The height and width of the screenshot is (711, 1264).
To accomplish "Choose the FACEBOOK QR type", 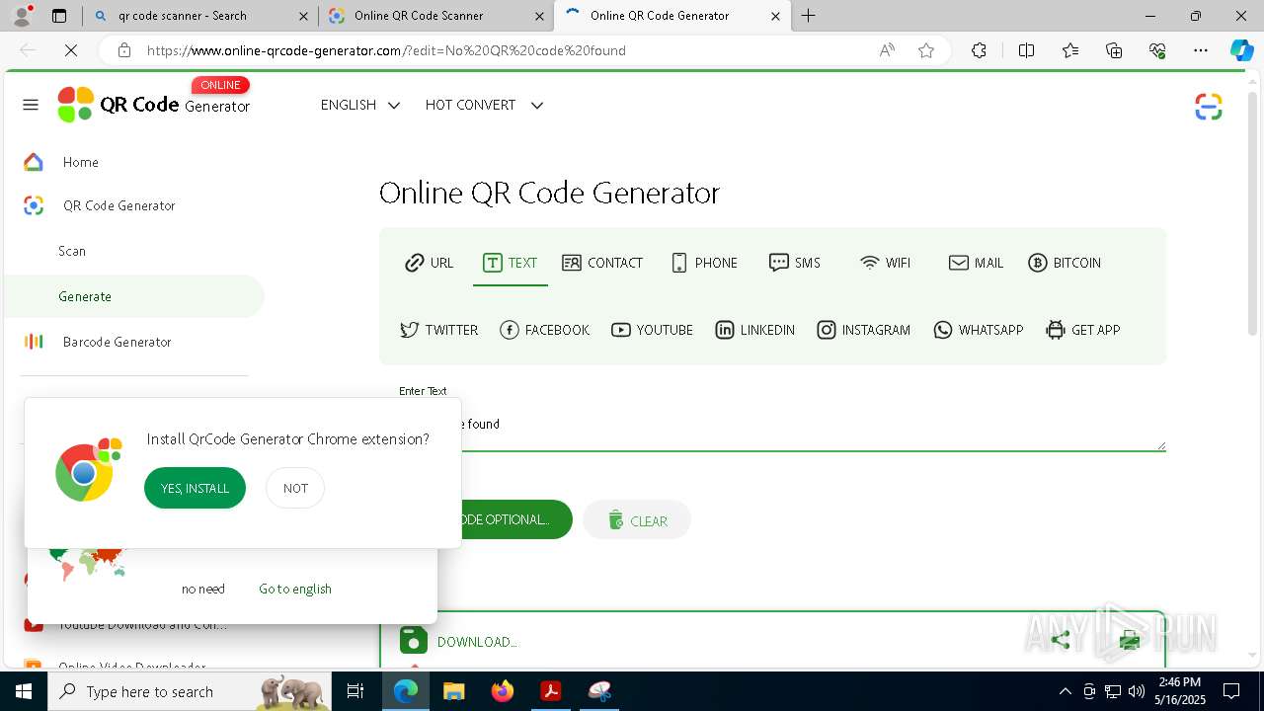I will pyautogui.click(x=545, y=330).
